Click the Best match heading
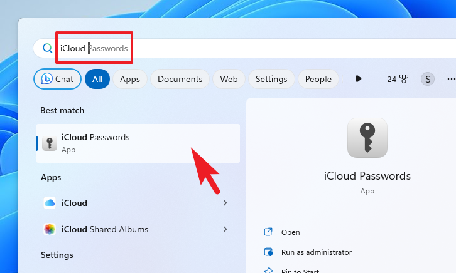The height and width of the screenshot is (273, 456). [62, 110]
